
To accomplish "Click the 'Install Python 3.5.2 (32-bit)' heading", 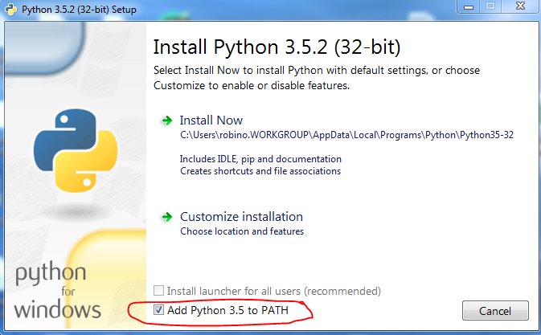I will 277,47.
